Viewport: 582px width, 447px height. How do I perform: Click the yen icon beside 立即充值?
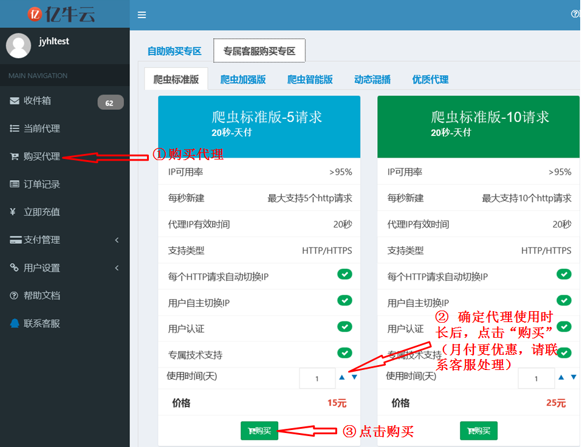13,212
